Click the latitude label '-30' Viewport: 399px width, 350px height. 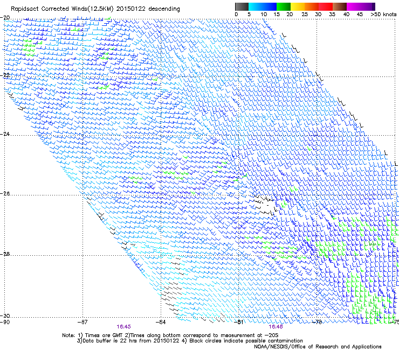pyautogui.click(x=5, y=316)
